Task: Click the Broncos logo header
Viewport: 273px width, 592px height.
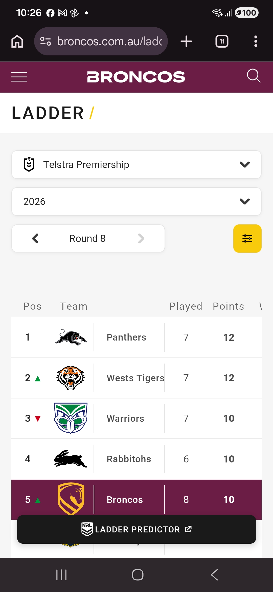Action: coord(136,77)
